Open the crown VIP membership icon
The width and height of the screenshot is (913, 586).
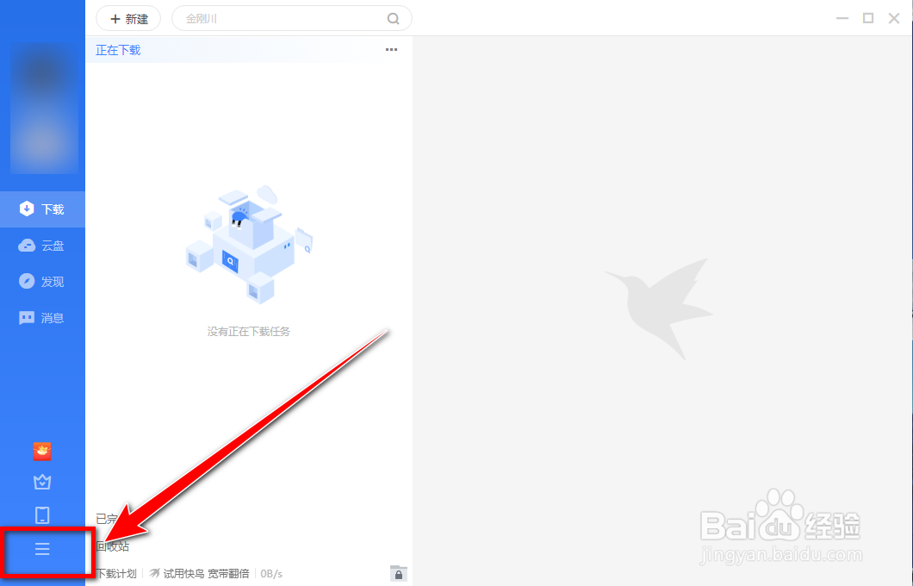tap(42, 482)
